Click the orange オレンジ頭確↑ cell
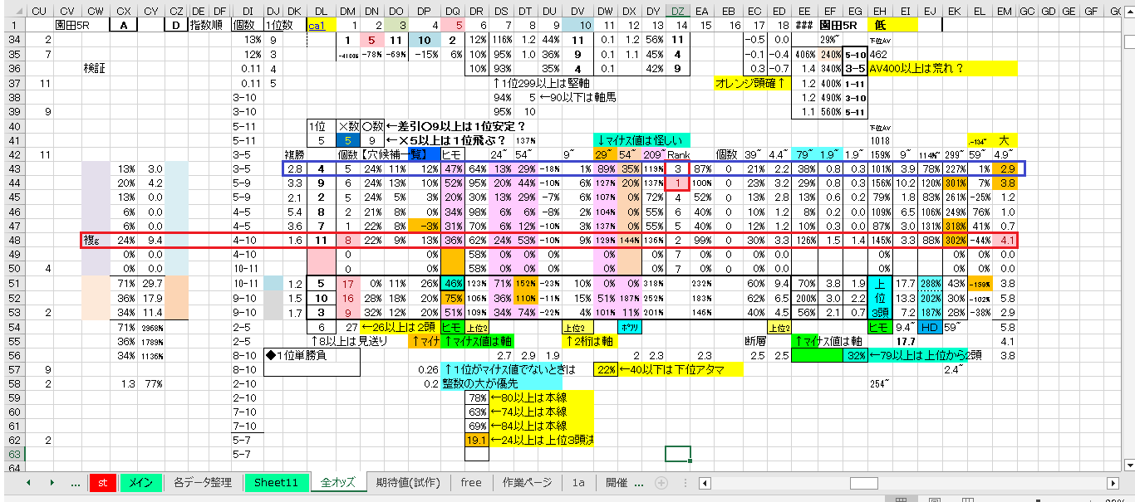Image resolution: width=1135 pixels, height=502 pixels. tap(752, 83)
